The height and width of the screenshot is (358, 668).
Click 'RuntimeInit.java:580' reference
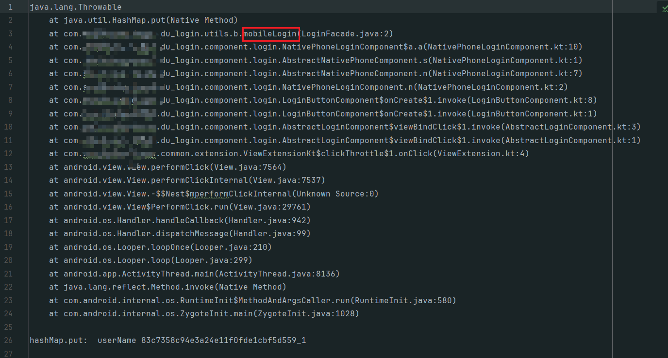403,300
